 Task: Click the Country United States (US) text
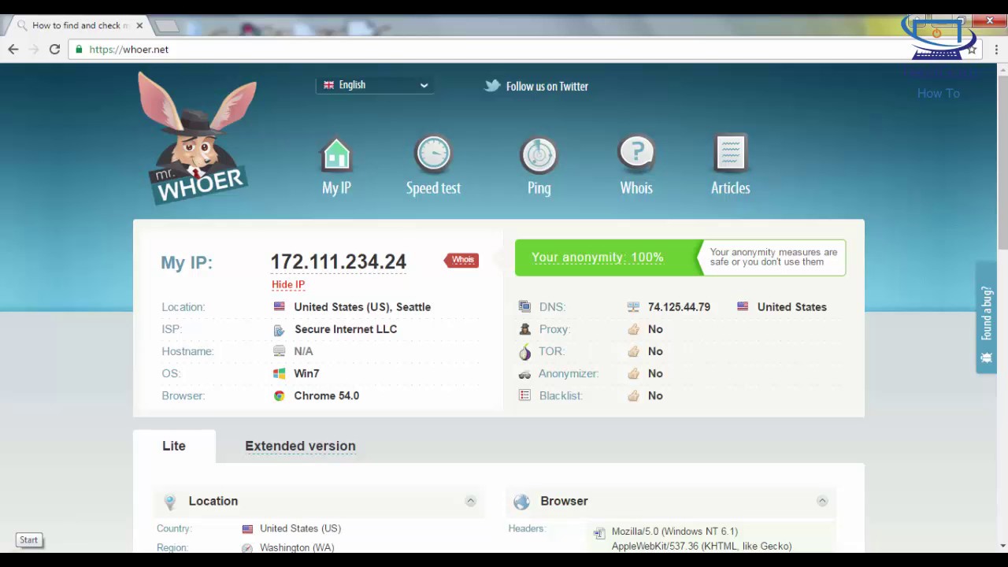pyautogui.click(x=300, y=528)
